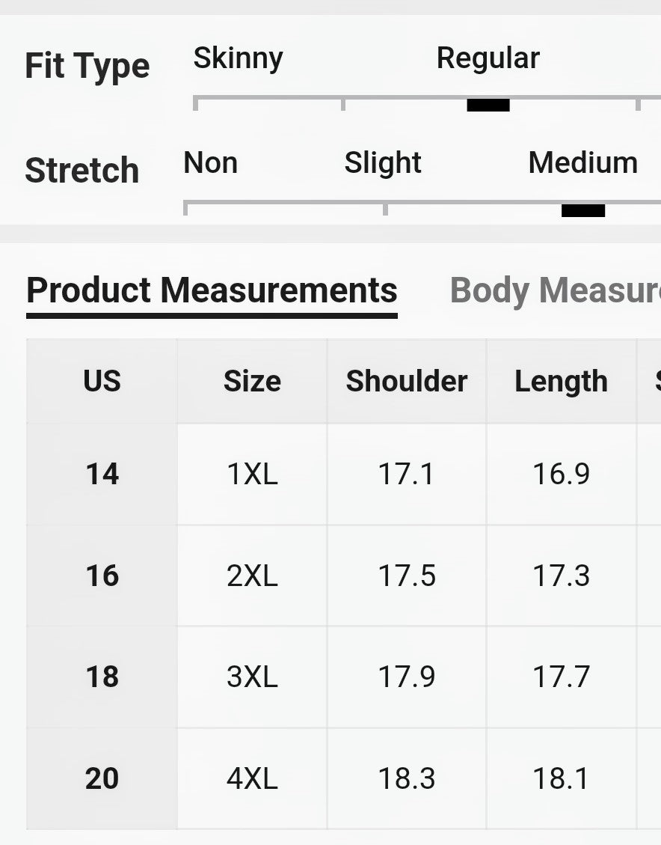
Task: Click US size 20 row header
Action: pos(102,778)
